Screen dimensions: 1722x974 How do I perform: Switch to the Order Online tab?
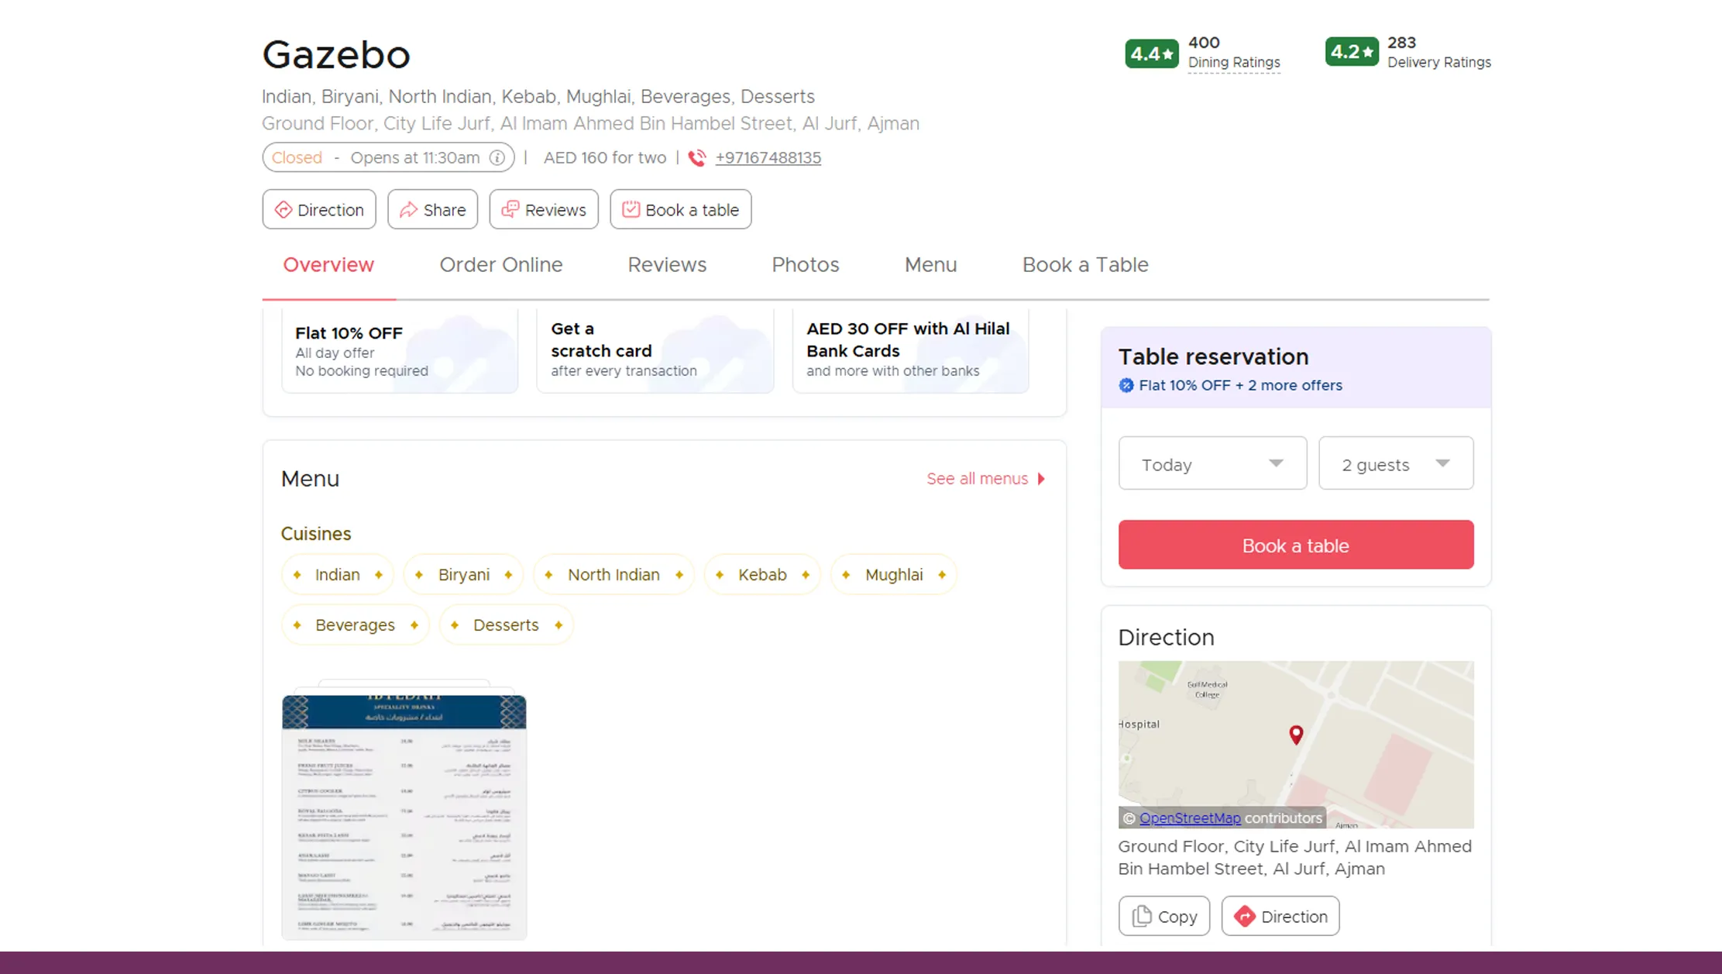[500, 264]
